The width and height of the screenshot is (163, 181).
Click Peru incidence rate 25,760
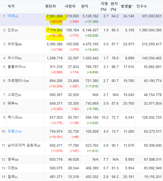point(129,103)
